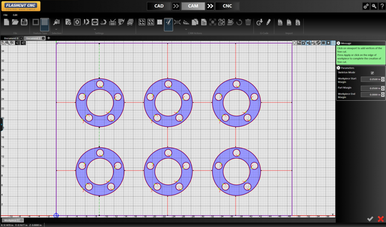Screen dimensions: 386x227
Task: Switch to the Document 0 tab
Action: point(11,38)
